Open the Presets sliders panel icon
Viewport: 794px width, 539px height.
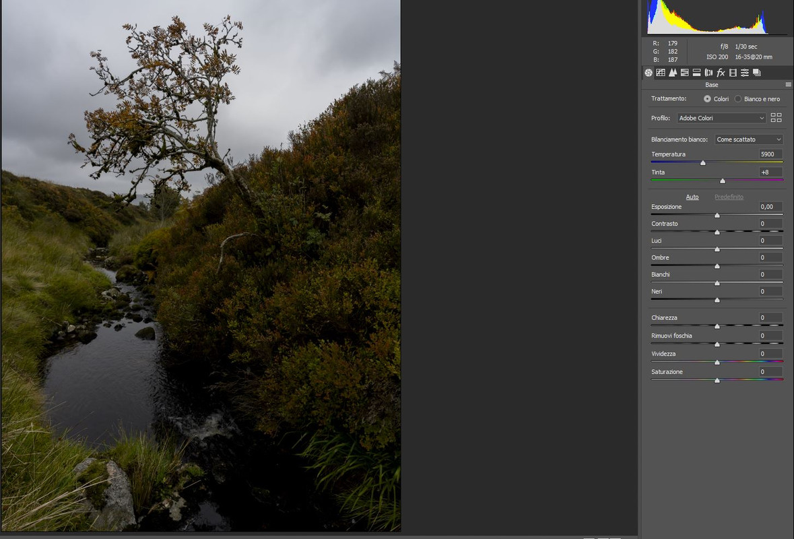[x=745, y=73]
